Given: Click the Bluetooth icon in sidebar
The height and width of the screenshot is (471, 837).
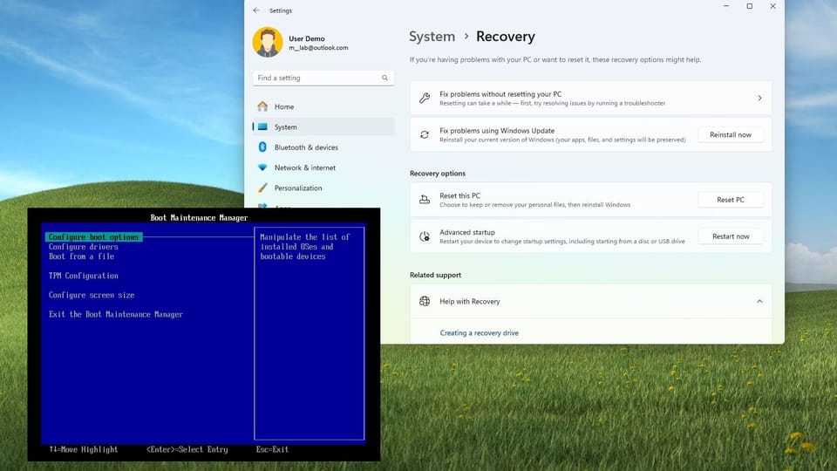Looking at the screenshot, I should pyautogui.click(x=262, y=147).
